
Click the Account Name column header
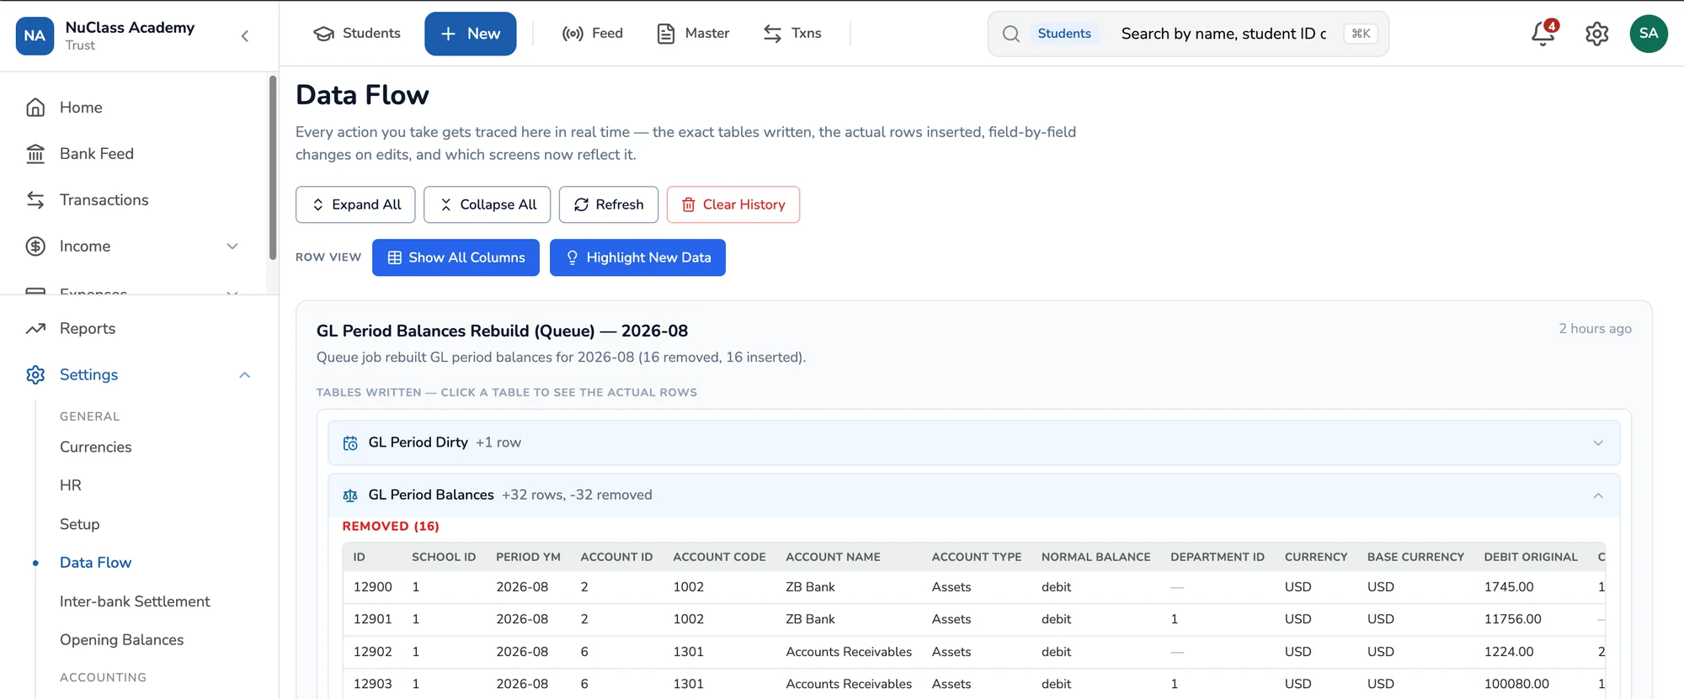833,557
